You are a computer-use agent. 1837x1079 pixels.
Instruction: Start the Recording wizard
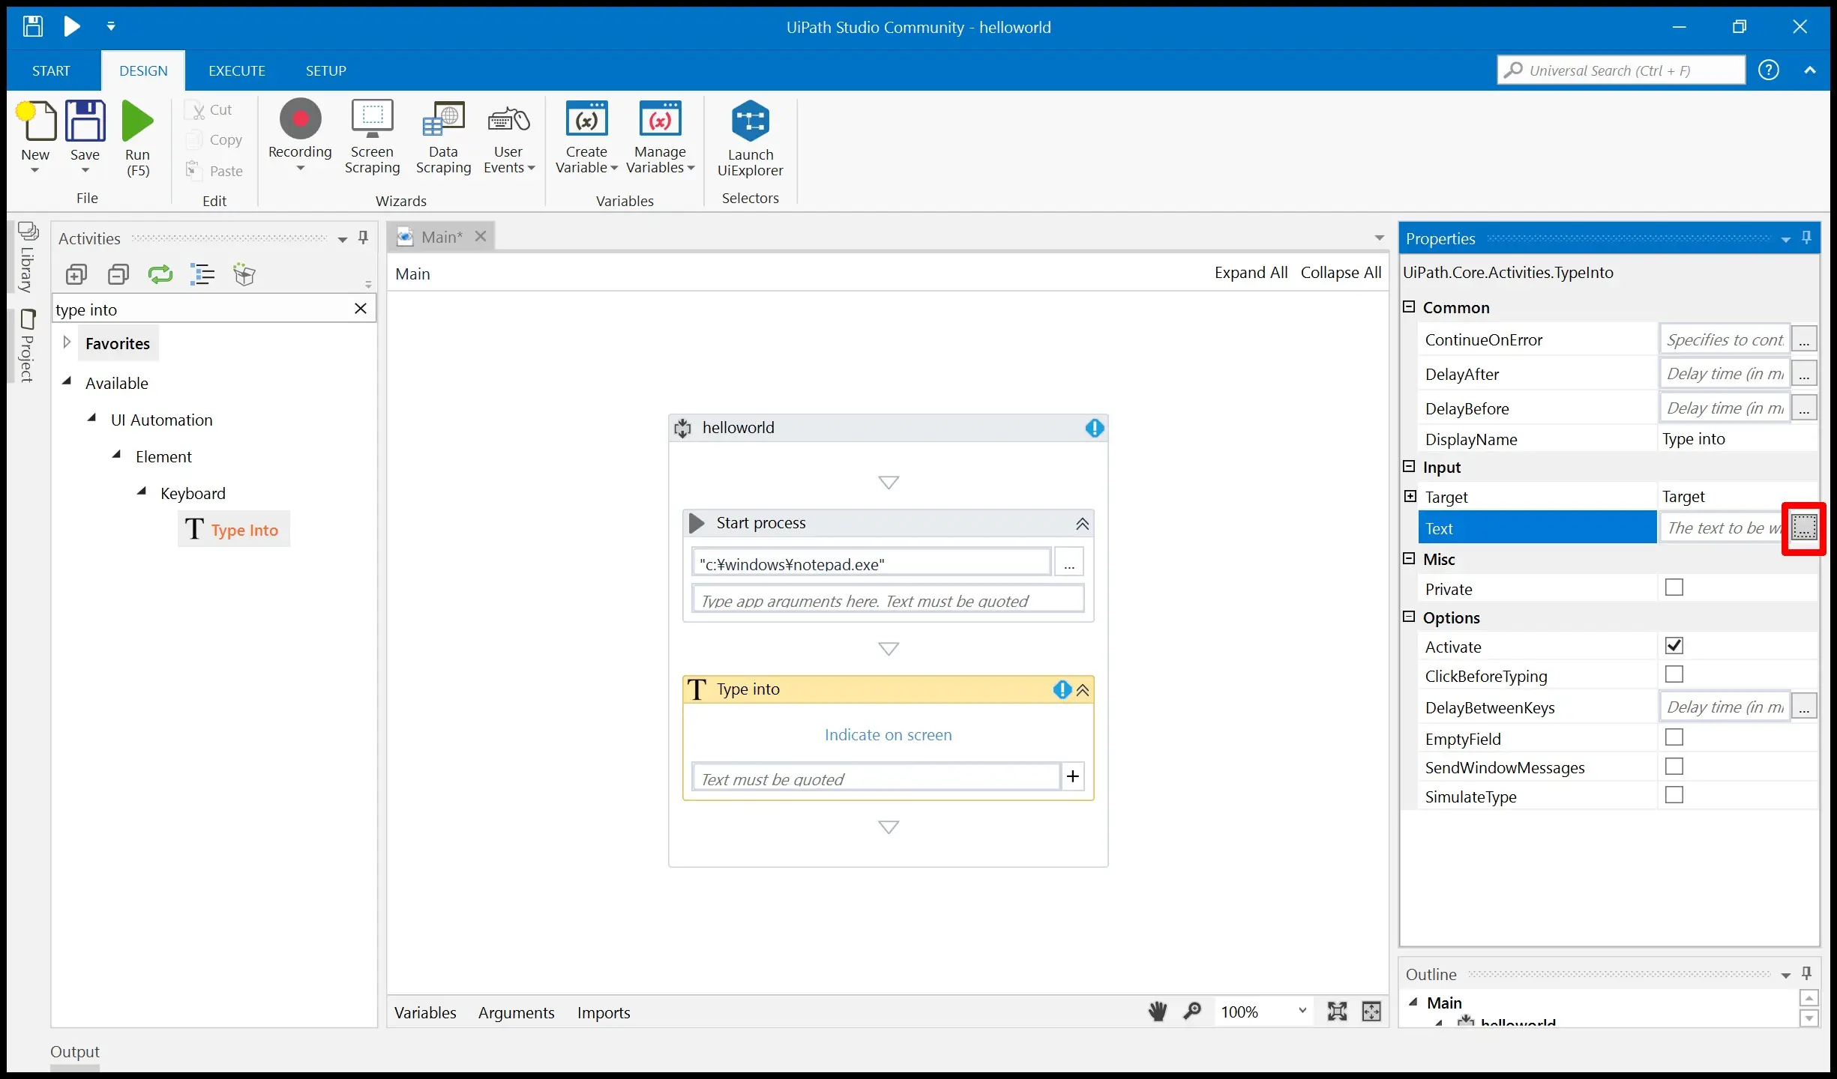point(300,136)
